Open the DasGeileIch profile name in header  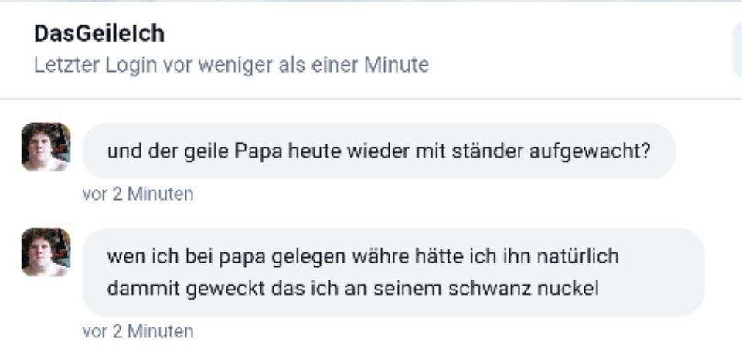[100, 34]
